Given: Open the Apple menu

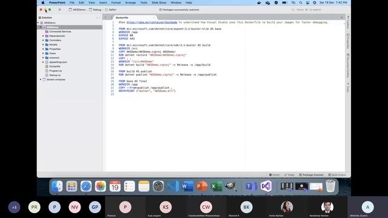Looking at the screenshot, I should point(43,2).
